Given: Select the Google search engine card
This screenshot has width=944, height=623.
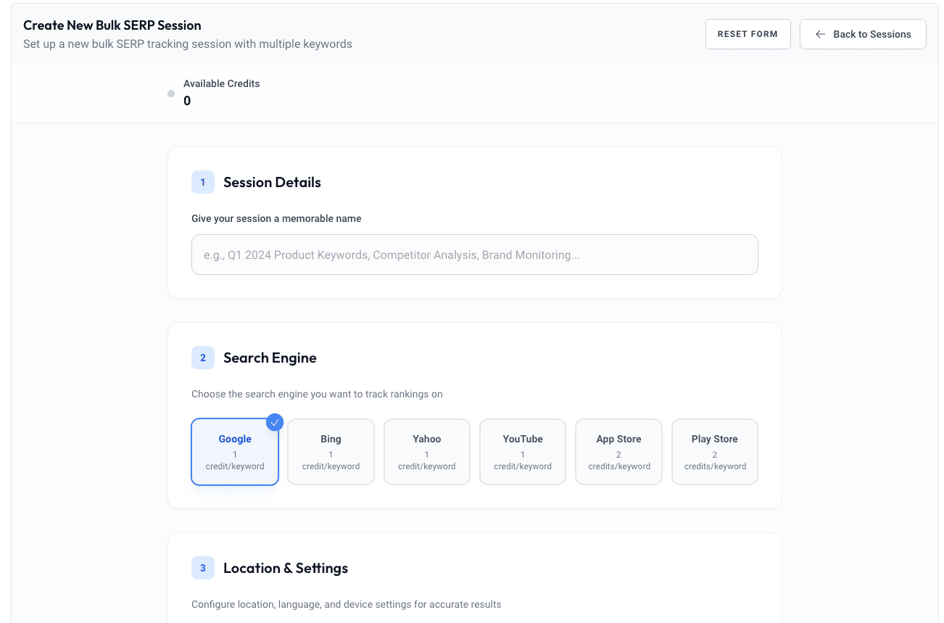Looking at the screenshot, I should point(235,452).
